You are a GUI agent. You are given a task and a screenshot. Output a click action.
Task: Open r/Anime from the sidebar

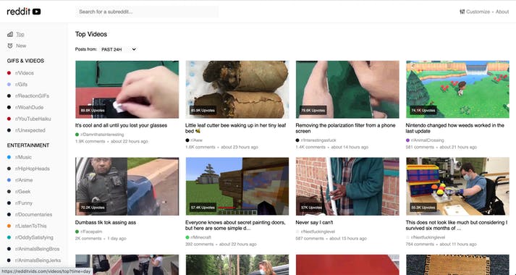click(24, 180)
